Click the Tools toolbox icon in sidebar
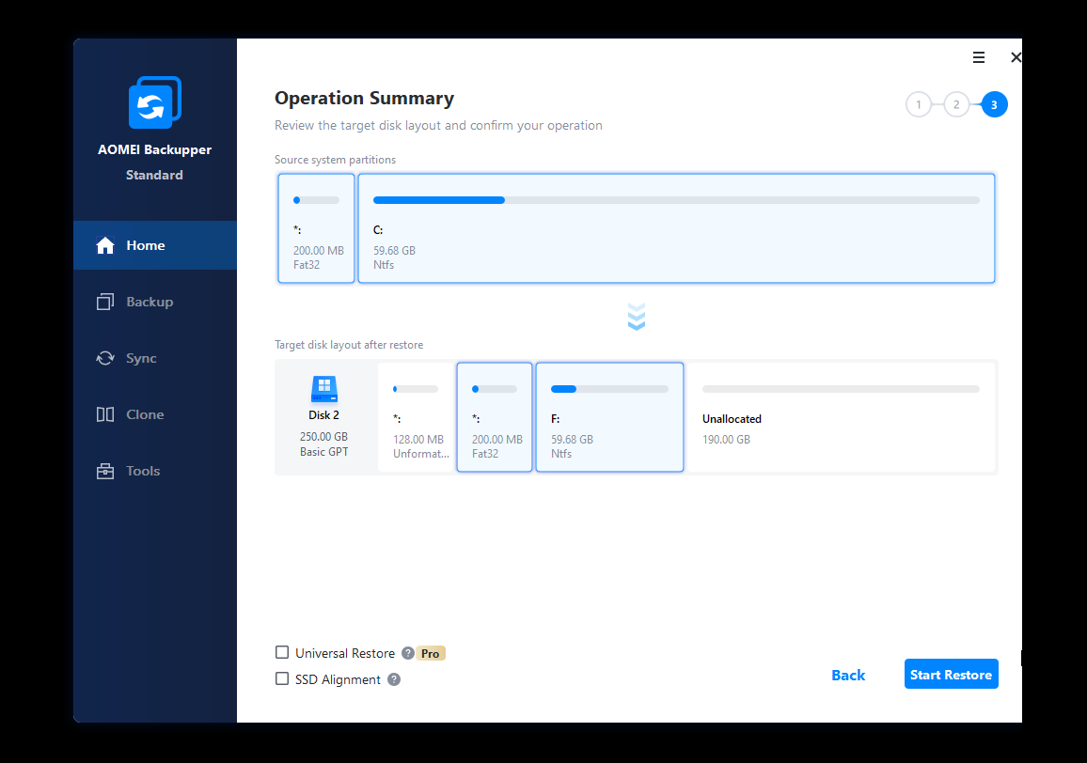The width and height of the screenshot is (1087, 763). pos(105,471)
